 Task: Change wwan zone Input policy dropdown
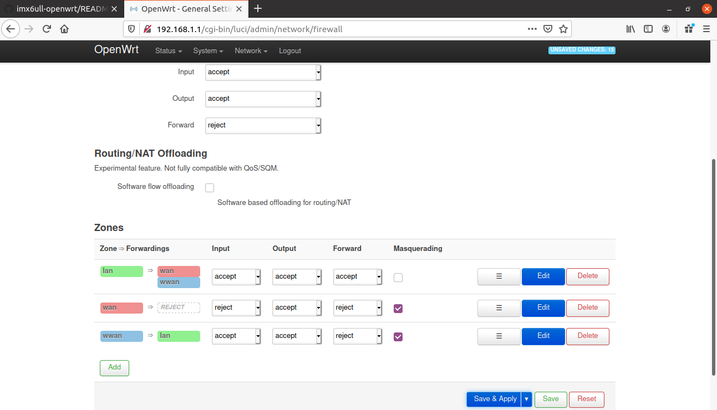(x=236, y=336)
